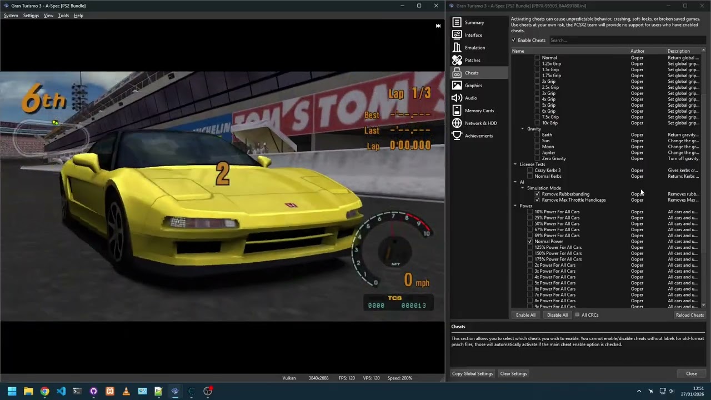711x400 pixels.
Task: Open the Audio settings page
Action: click(x=479, y=98)
